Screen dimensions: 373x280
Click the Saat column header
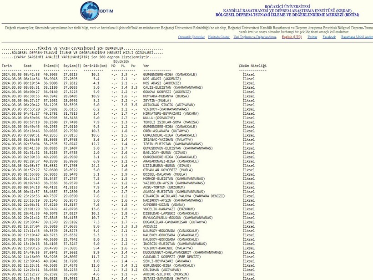pyautogui.click(x=28, y=66)
